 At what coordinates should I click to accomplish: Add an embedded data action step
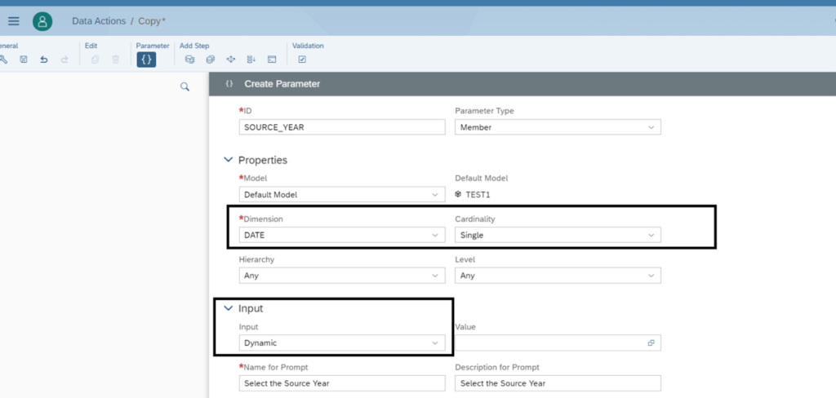[x=251, y=60]
